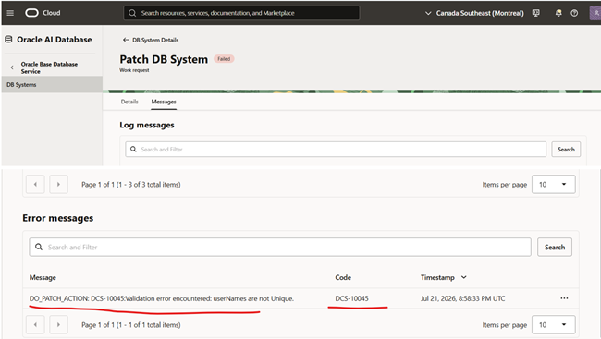
Task: Click the magnifier in the Log messages filter
Action: tap(133, 149)
